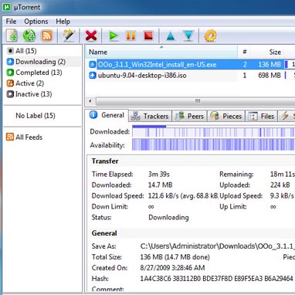295x295 pixels.
Task: Switch to the Pieces tab
Action: click(x=226, y=117)
